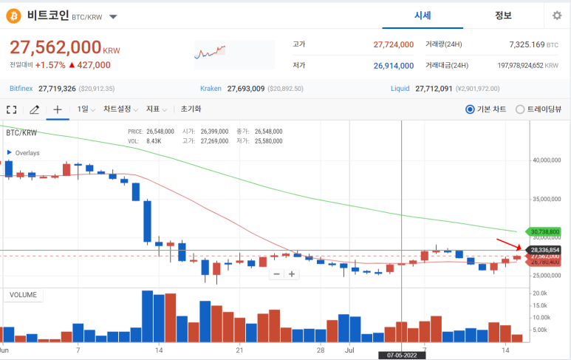This screenshot has width=571, height=360.
Task: Open the Kraken exchange link
Action: pyautogui.click(x=211, y=89)
